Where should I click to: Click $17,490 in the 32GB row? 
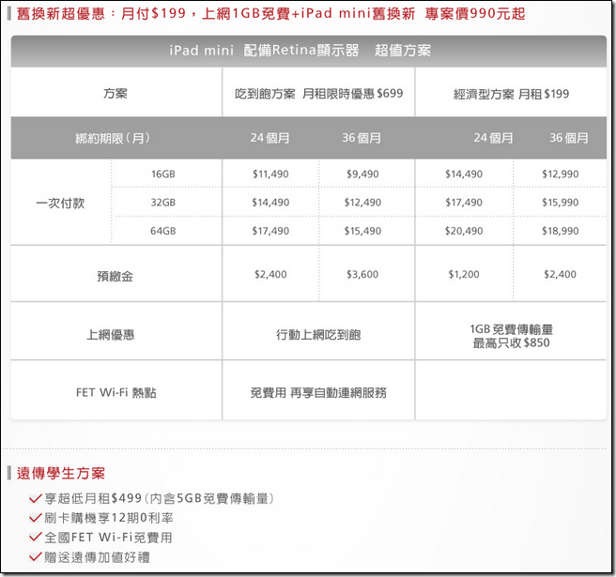coord(464,202)
